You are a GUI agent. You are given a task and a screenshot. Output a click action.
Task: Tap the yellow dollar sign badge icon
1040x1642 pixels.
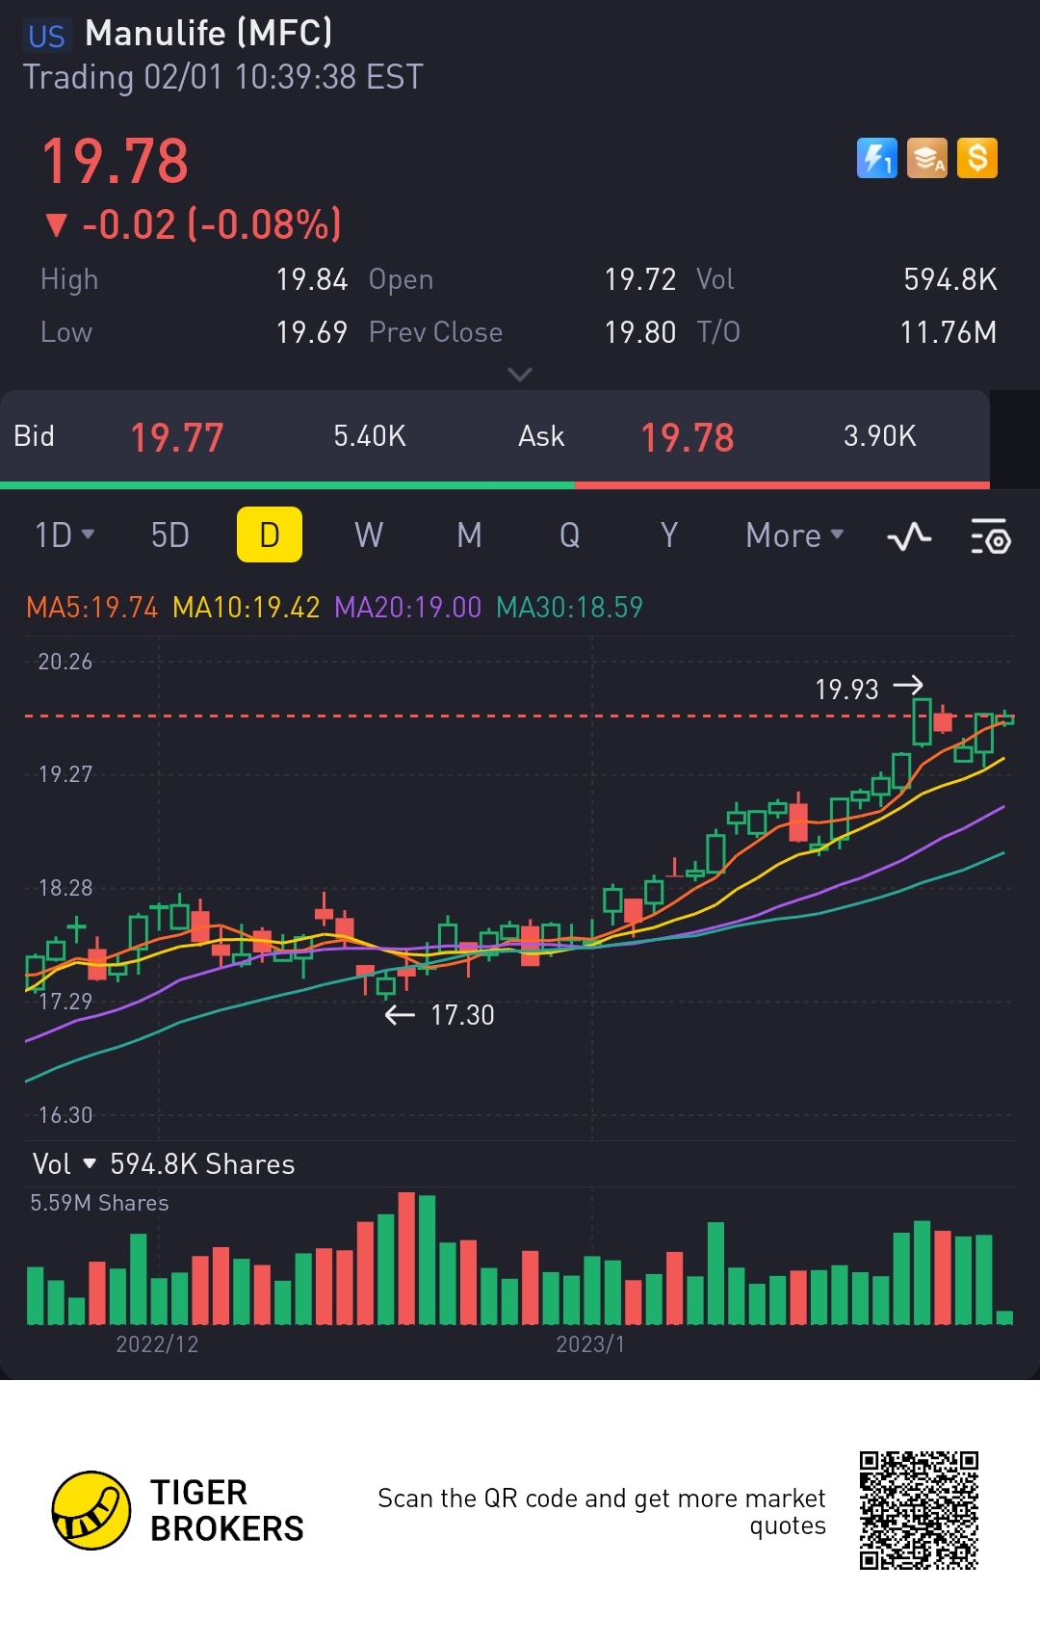(977, 158)
